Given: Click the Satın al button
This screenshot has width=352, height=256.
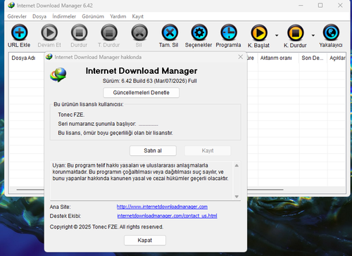Looking at the screenshot, I should (x=153, y=151).
